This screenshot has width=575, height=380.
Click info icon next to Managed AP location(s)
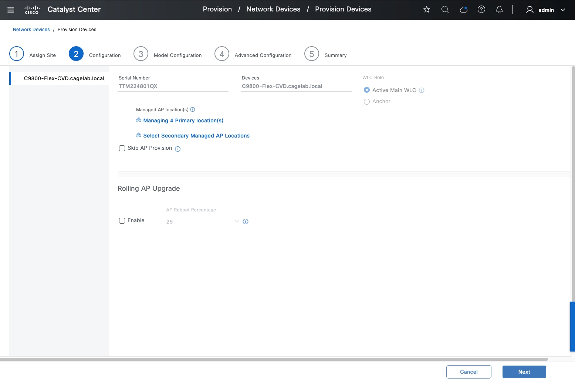[193, 109]
